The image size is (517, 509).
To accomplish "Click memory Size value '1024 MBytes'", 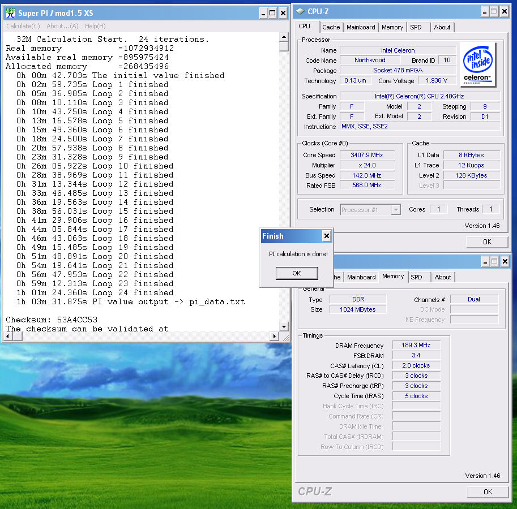I will pyautogui.click(x=358, y=309).
